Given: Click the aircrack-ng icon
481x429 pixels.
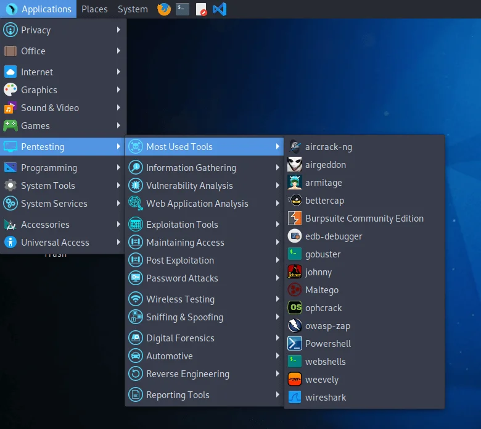Looking at the screenshot, I should coord(295,147).
